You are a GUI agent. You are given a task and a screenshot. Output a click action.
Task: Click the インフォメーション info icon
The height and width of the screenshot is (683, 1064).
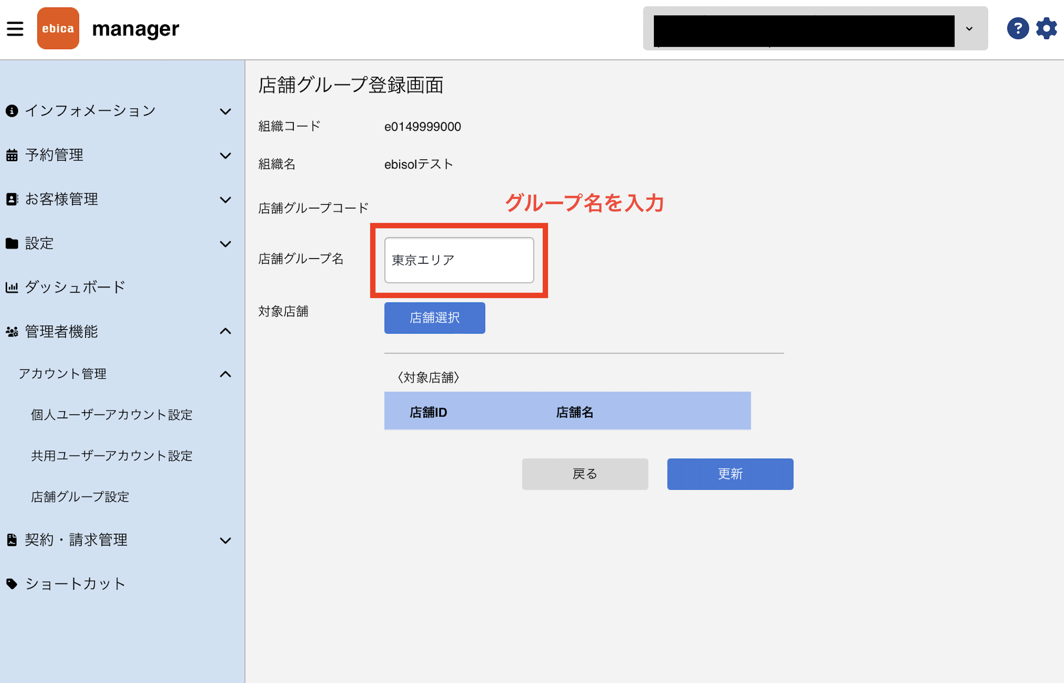coord(12,111)
